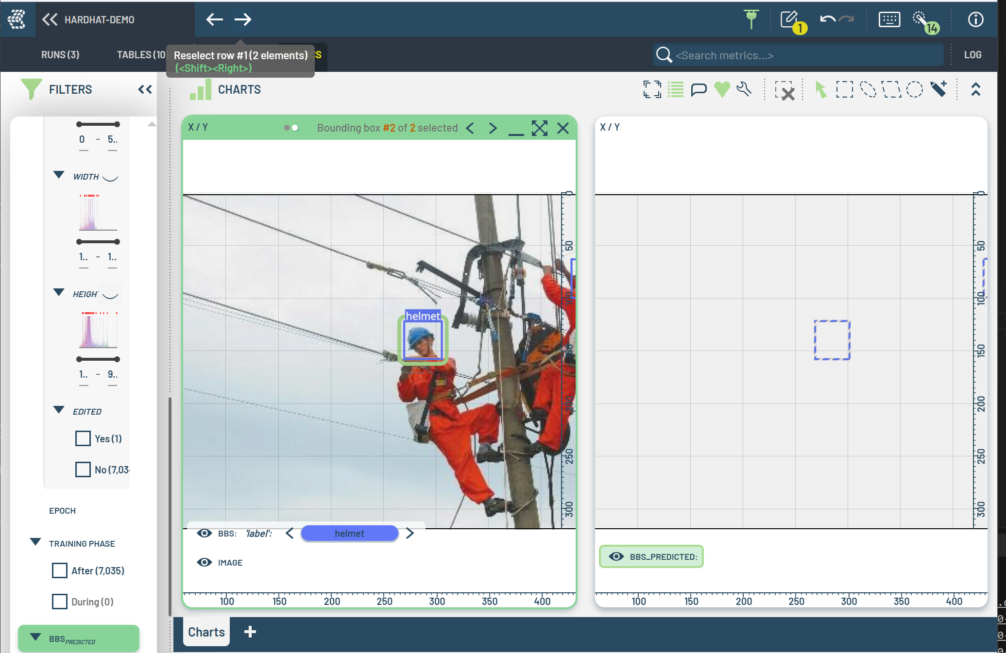The height and width of the screenshot is (653, 1006).
Task: Open the TABLES tab
Action: point(141,55)
